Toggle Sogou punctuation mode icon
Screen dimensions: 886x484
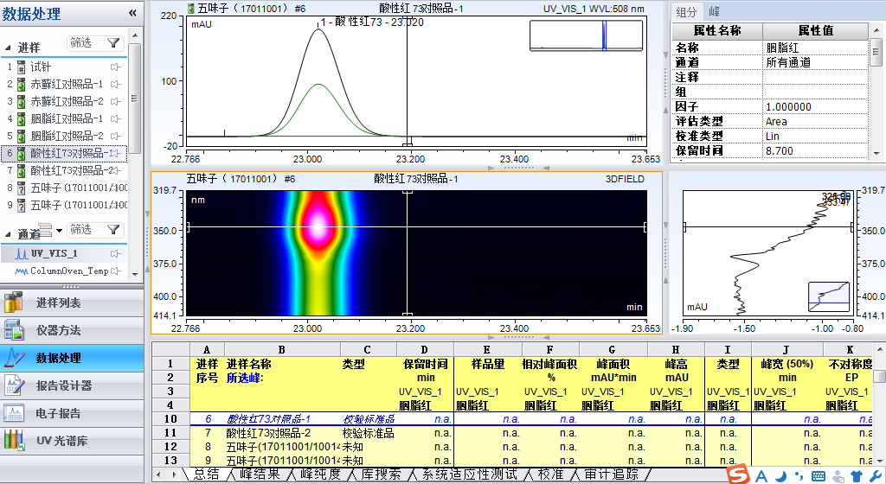(799, 477)
